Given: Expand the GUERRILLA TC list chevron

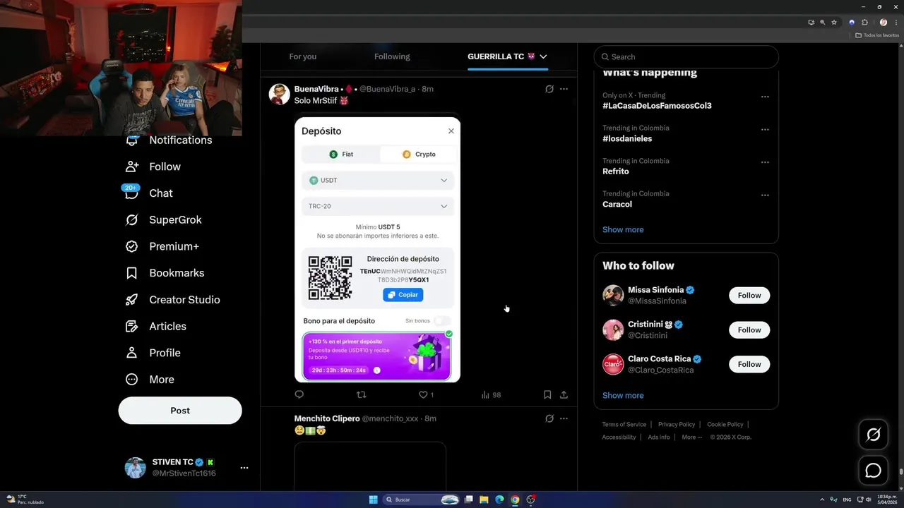Looking at the screenshot, I should pos(543,56).
